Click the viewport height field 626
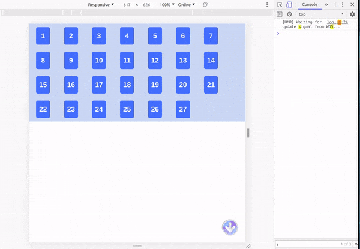Viewport: 360px width, 249px height. click(x=146, y=5)
